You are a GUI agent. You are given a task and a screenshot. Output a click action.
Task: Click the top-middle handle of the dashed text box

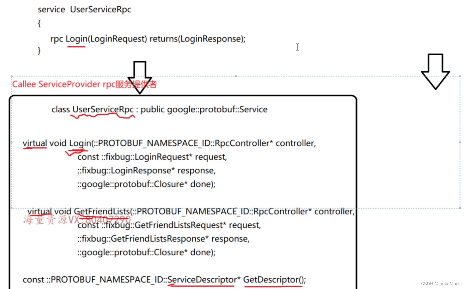click(236, 76)
